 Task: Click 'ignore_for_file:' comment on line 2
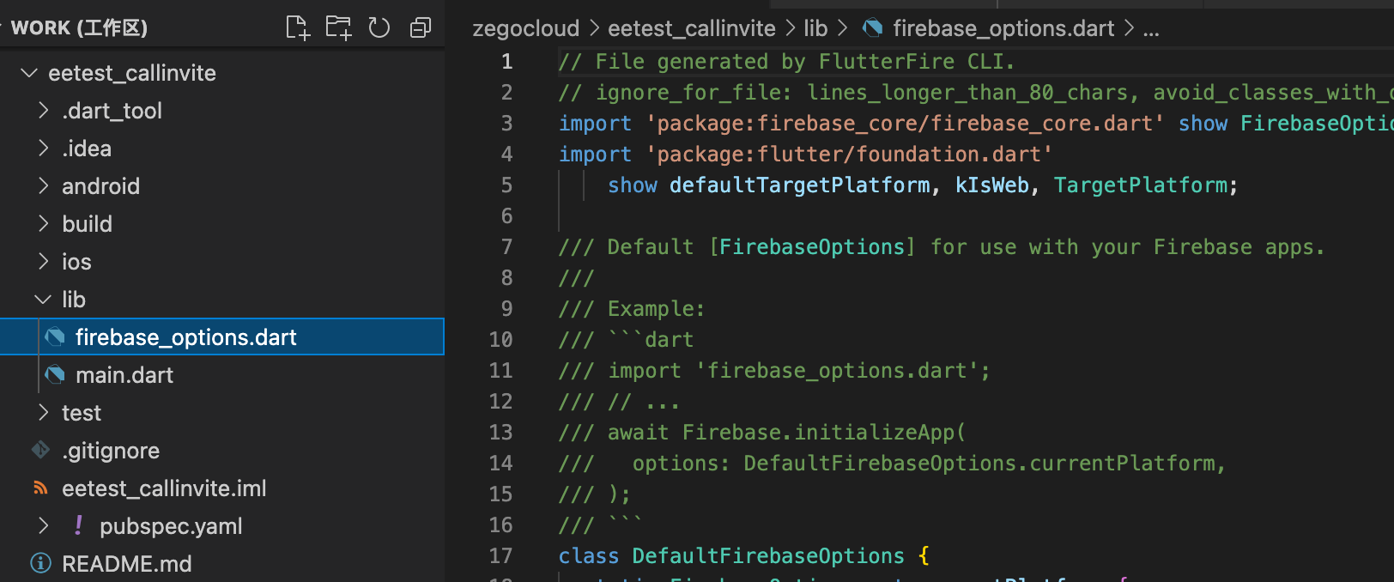click(694, 93)
